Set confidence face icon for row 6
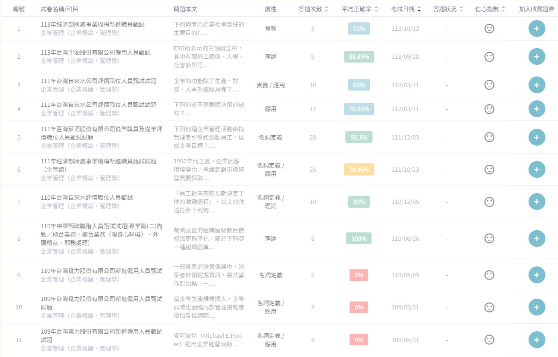Screen dimensions: 558x357 (489, 169)
